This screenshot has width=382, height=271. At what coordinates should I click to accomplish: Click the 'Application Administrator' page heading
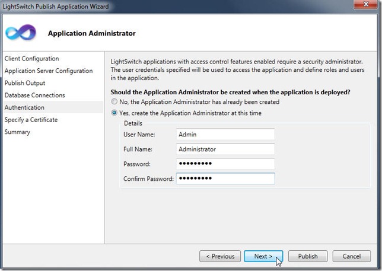point(91,33)
